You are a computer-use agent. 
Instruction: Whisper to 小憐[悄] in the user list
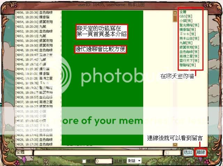click(186, 21)
